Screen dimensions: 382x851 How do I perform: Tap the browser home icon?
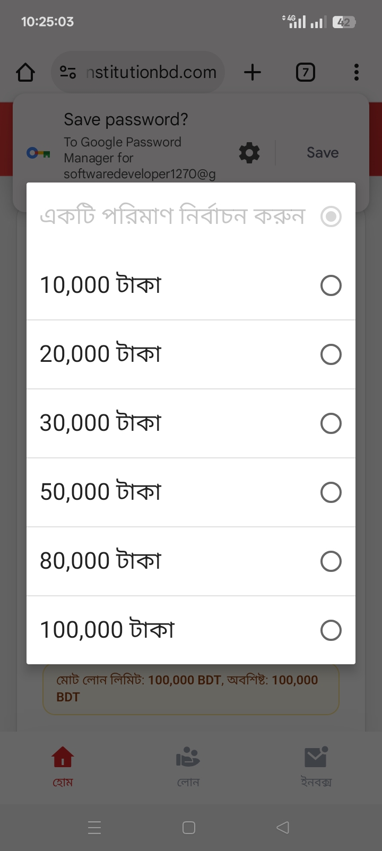point(25,72)
